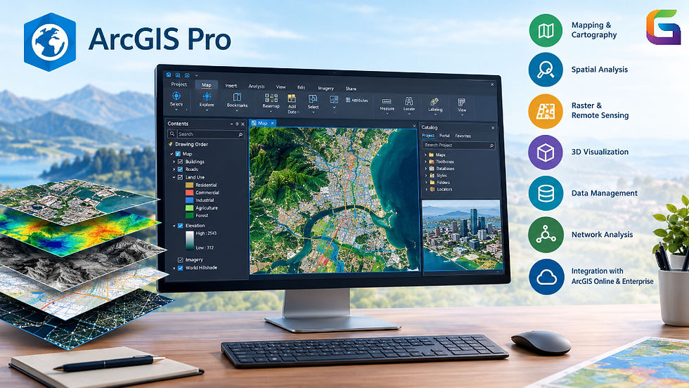Collapse the Land Use legend arrow
689x388 pixels.
(174, 177)
